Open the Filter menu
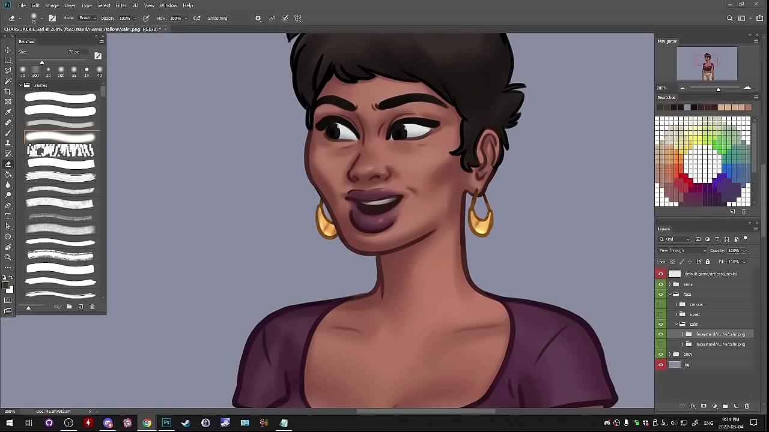Screen dimensions: 769x432 pos(121,5)
